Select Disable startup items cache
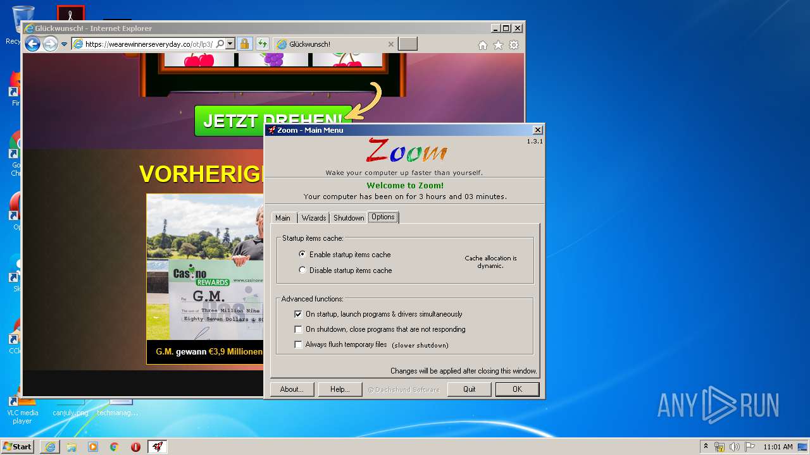Viewport: 810px width, 455px height. [x=346, y=270]
